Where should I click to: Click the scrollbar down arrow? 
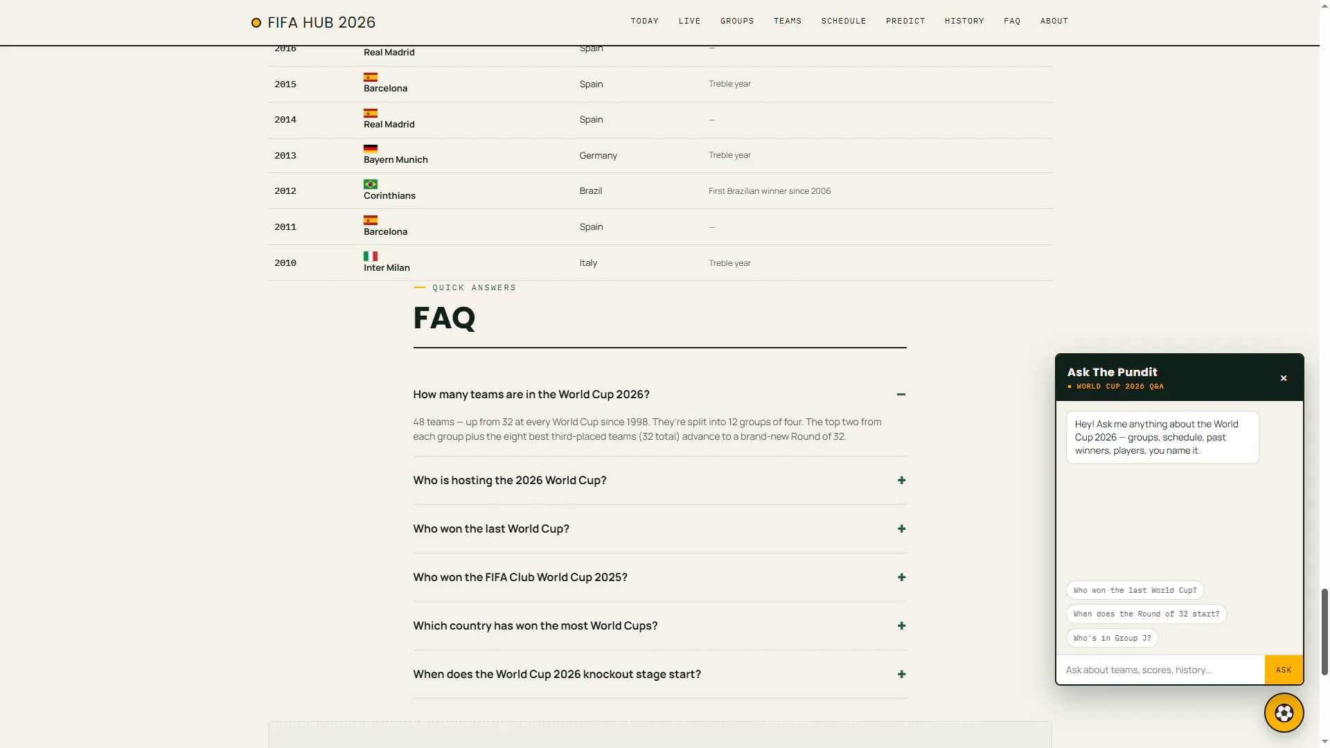1324,742
